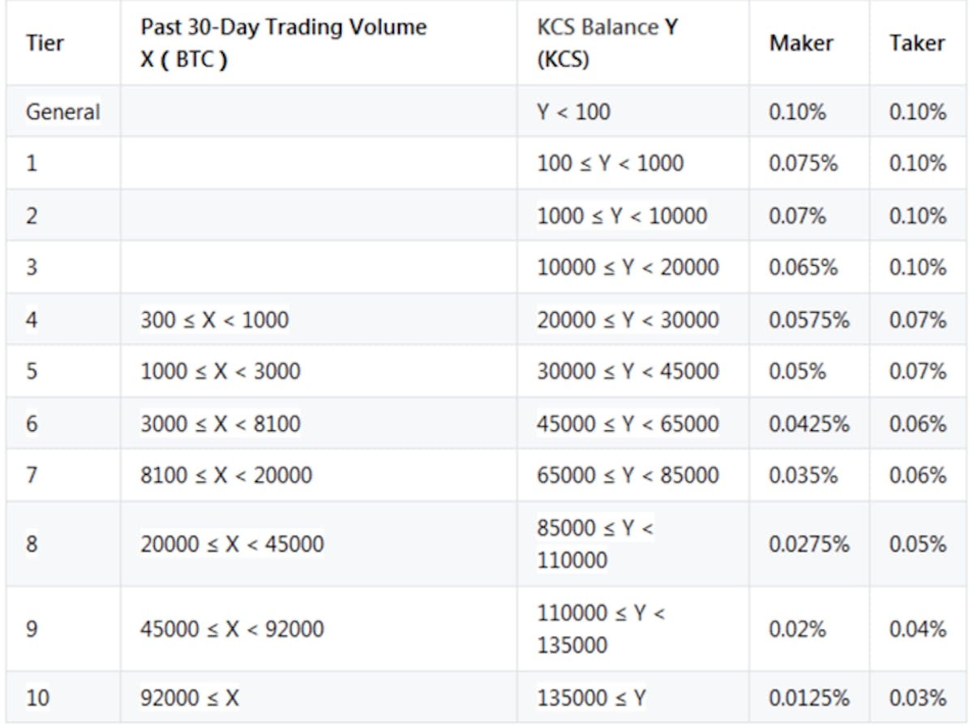Click the 0.065% maker fee cell
Viewport: 973px width, 726px height.
click(x=803, y=267)
